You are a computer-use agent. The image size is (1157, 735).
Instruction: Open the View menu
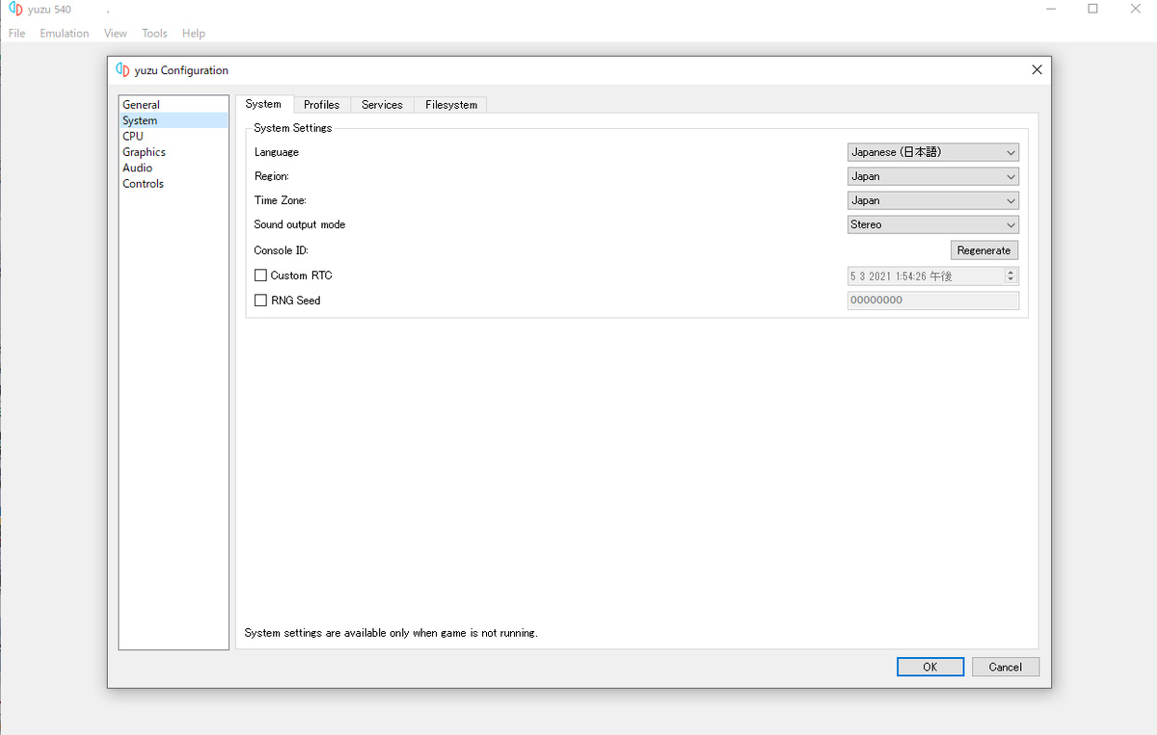point(116,33)
